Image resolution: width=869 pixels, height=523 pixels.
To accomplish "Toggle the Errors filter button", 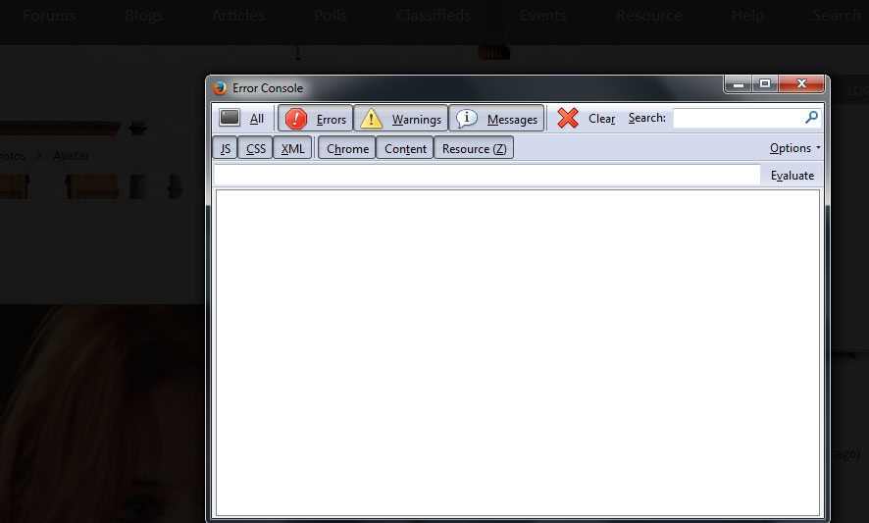I will tap(316, 118).
